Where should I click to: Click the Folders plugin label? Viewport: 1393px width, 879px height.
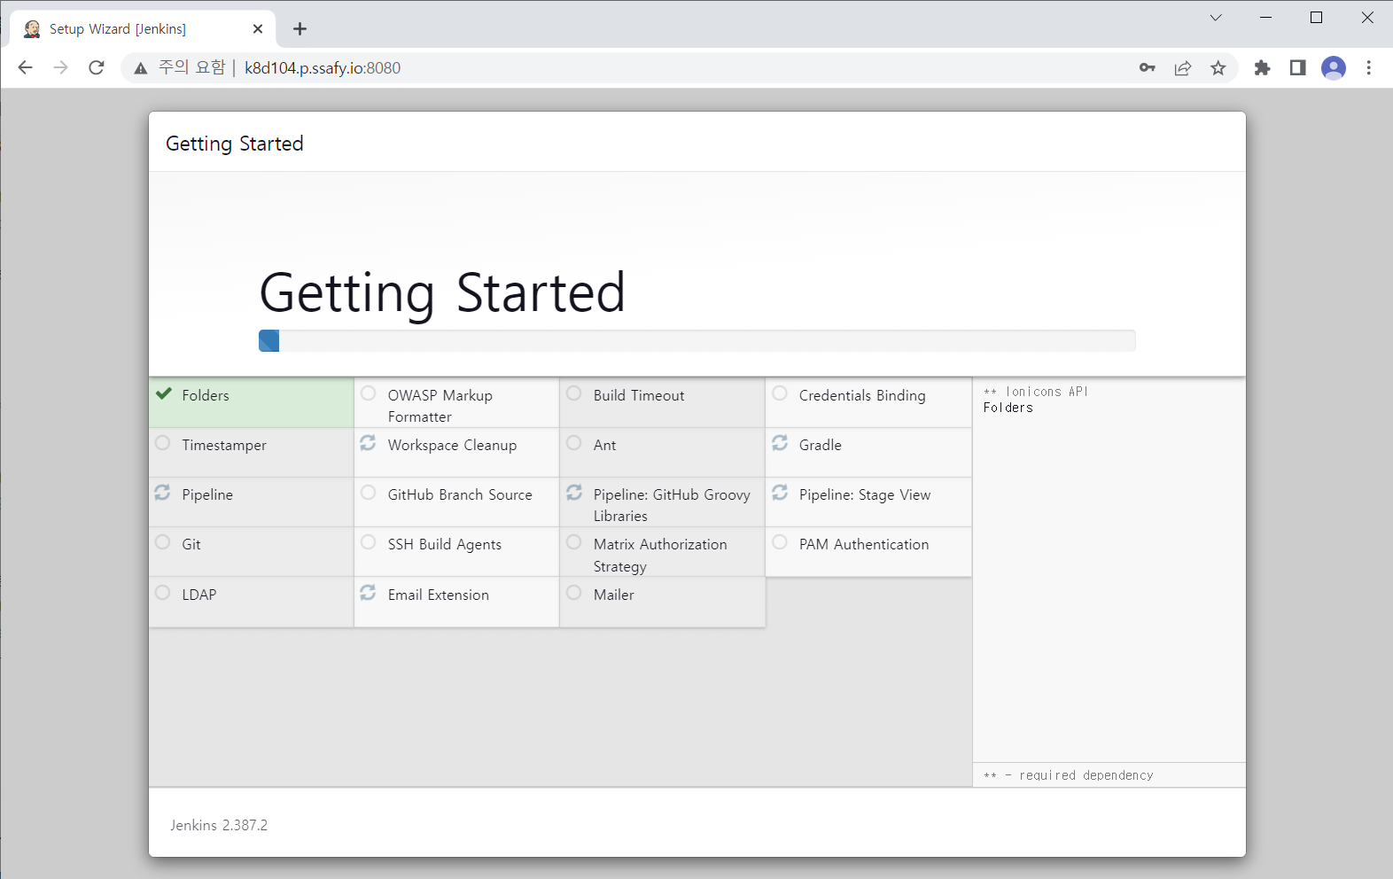(x=206, y=396)
